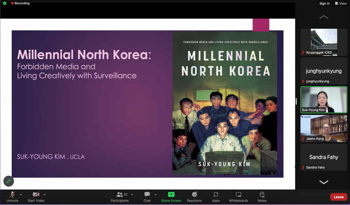Click the green Share Screen button

[x=171, y=197]
